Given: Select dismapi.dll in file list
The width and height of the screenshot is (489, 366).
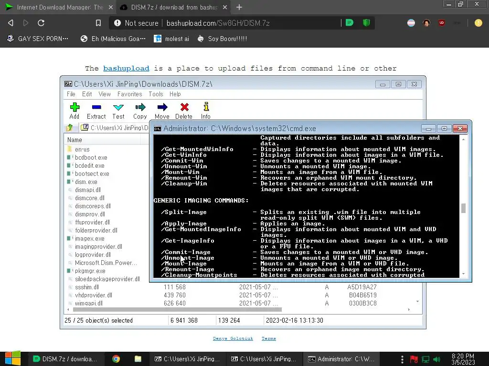Looking at the screenshot, I should (88, 190).
